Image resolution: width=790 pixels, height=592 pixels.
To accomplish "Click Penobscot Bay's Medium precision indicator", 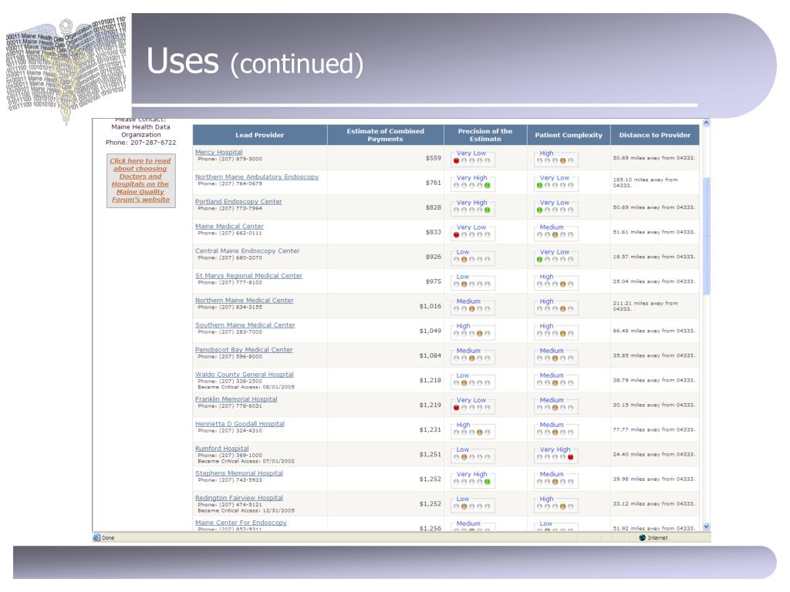I will 472,355.
